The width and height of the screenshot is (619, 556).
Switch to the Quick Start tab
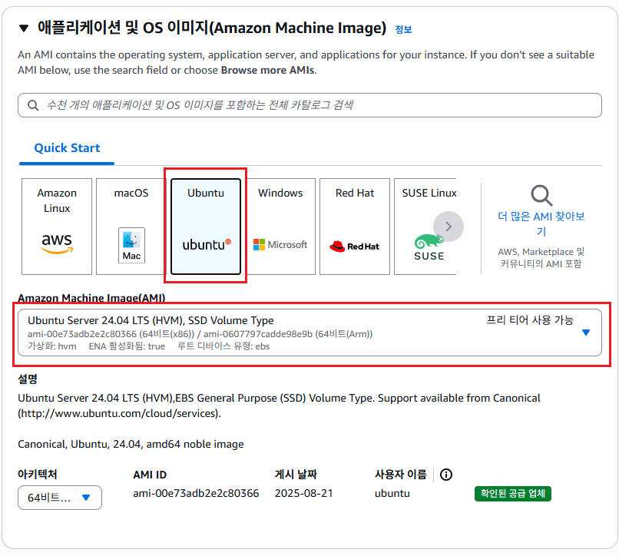coord(67,148)
